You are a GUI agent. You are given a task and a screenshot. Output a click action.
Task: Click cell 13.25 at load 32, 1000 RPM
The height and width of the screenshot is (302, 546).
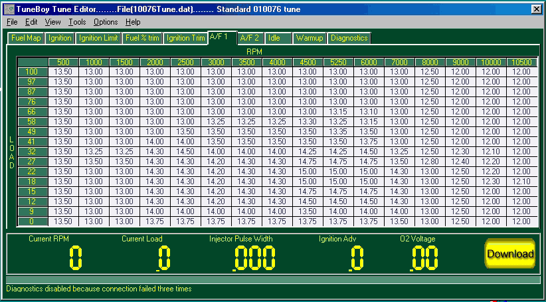click(94, 152)
